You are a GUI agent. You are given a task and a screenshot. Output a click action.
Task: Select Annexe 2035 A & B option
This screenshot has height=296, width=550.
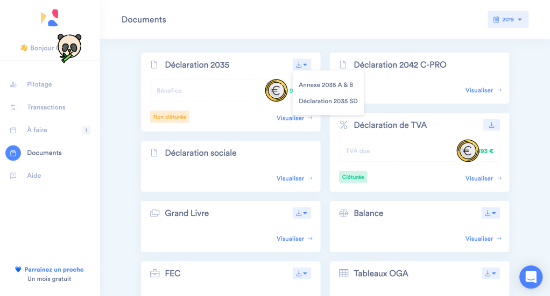click(326, 85)
